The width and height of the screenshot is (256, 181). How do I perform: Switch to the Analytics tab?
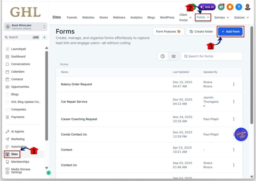136,17
